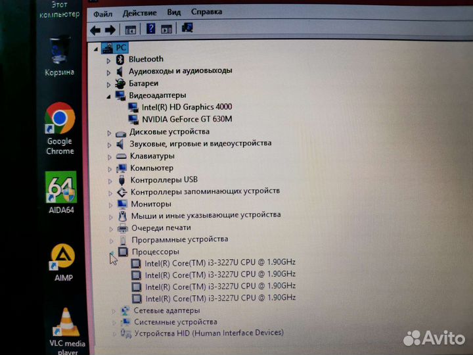Expand the Батареи category arrow
The width and height of the screenshot is (473, 355).
point(108,85)
